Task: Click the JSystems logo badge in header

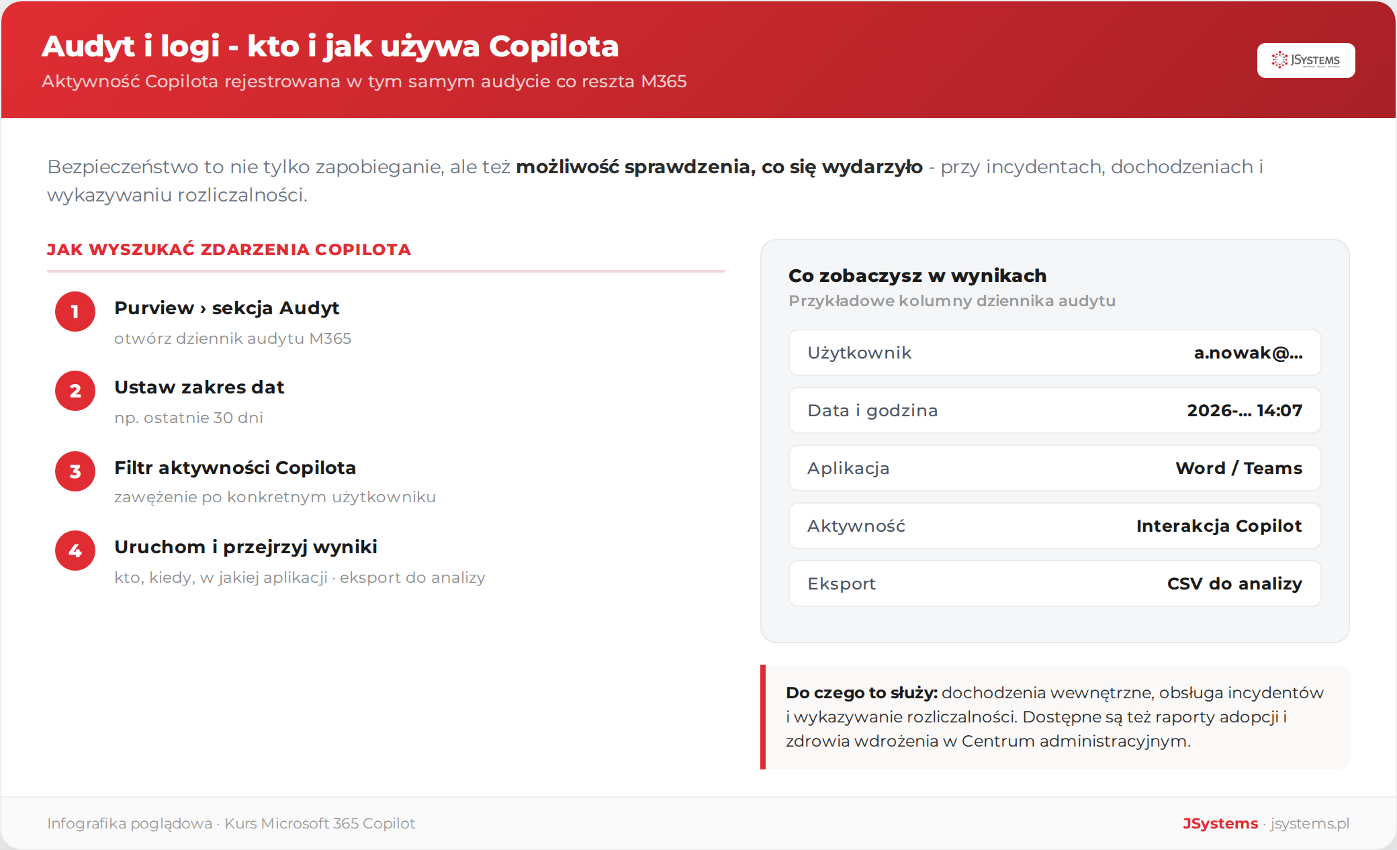Action: (1306, 60)
